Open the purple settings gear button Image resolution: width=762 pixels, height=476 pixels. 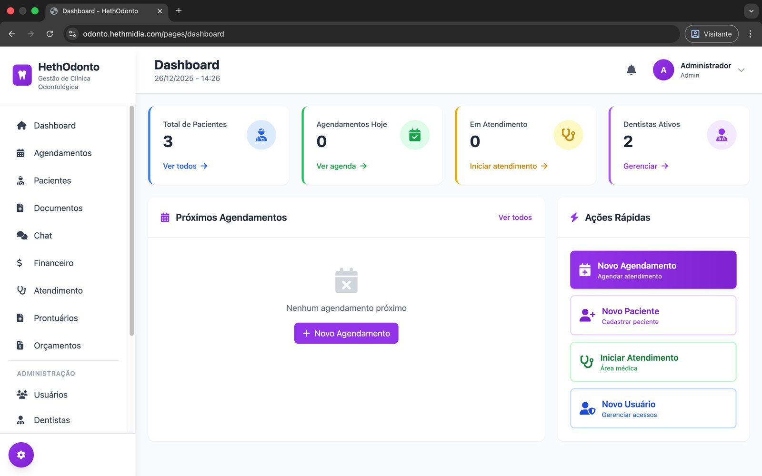[21, 455]
